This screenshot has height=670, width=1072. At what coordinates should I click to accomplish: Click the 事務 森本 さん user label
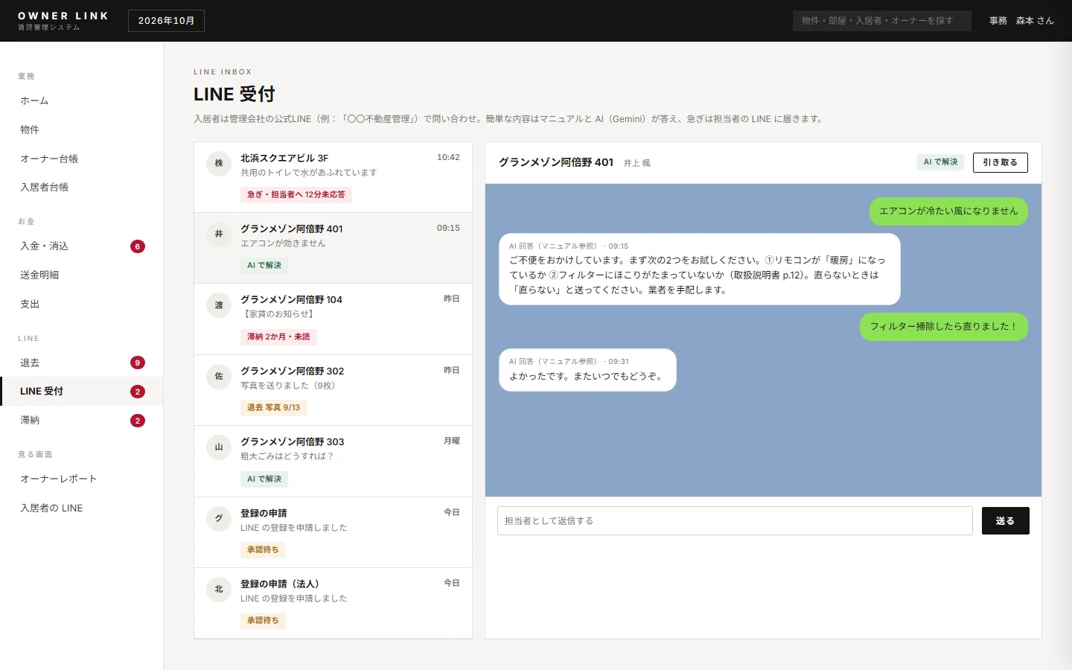(x=1021, y=21)
